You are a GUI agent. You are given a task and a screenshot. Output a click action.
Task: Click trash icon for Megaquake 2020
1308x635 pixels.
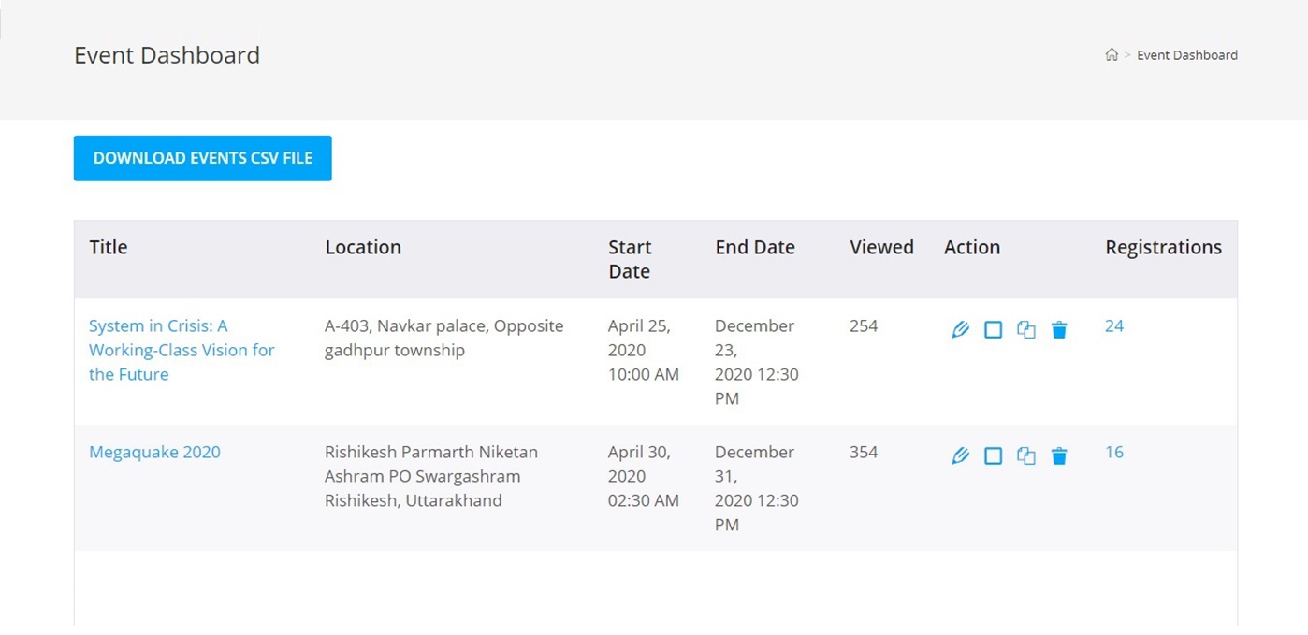[1059, 455]
